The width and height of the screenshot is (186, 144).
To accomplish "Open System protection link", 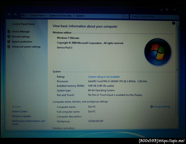I will [x=22, y=42].
